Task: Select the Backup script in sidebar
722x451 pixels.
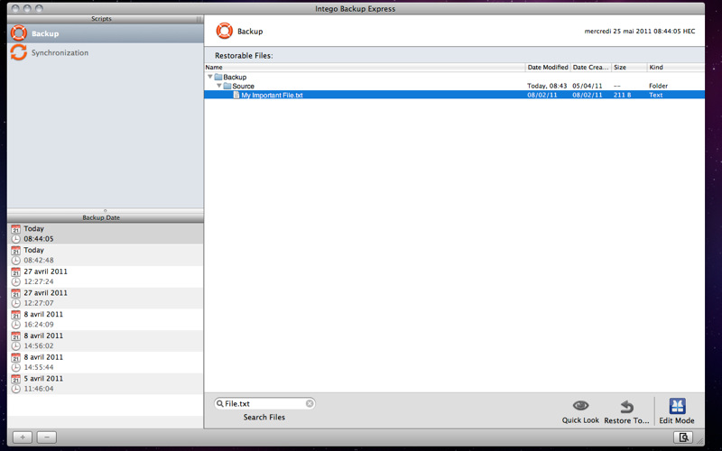Action: click(105, 33)
